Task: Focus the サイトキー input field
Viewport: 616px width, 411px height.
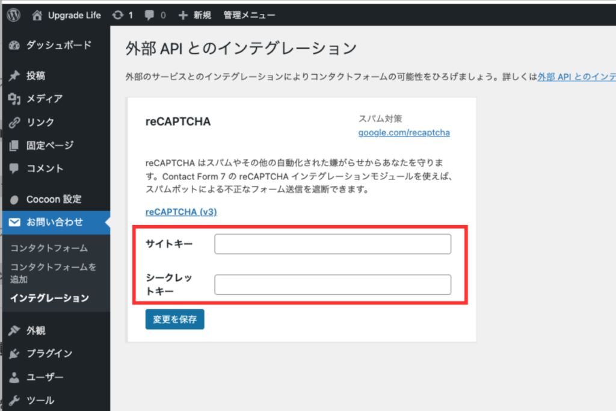Action: pos(332,244)
